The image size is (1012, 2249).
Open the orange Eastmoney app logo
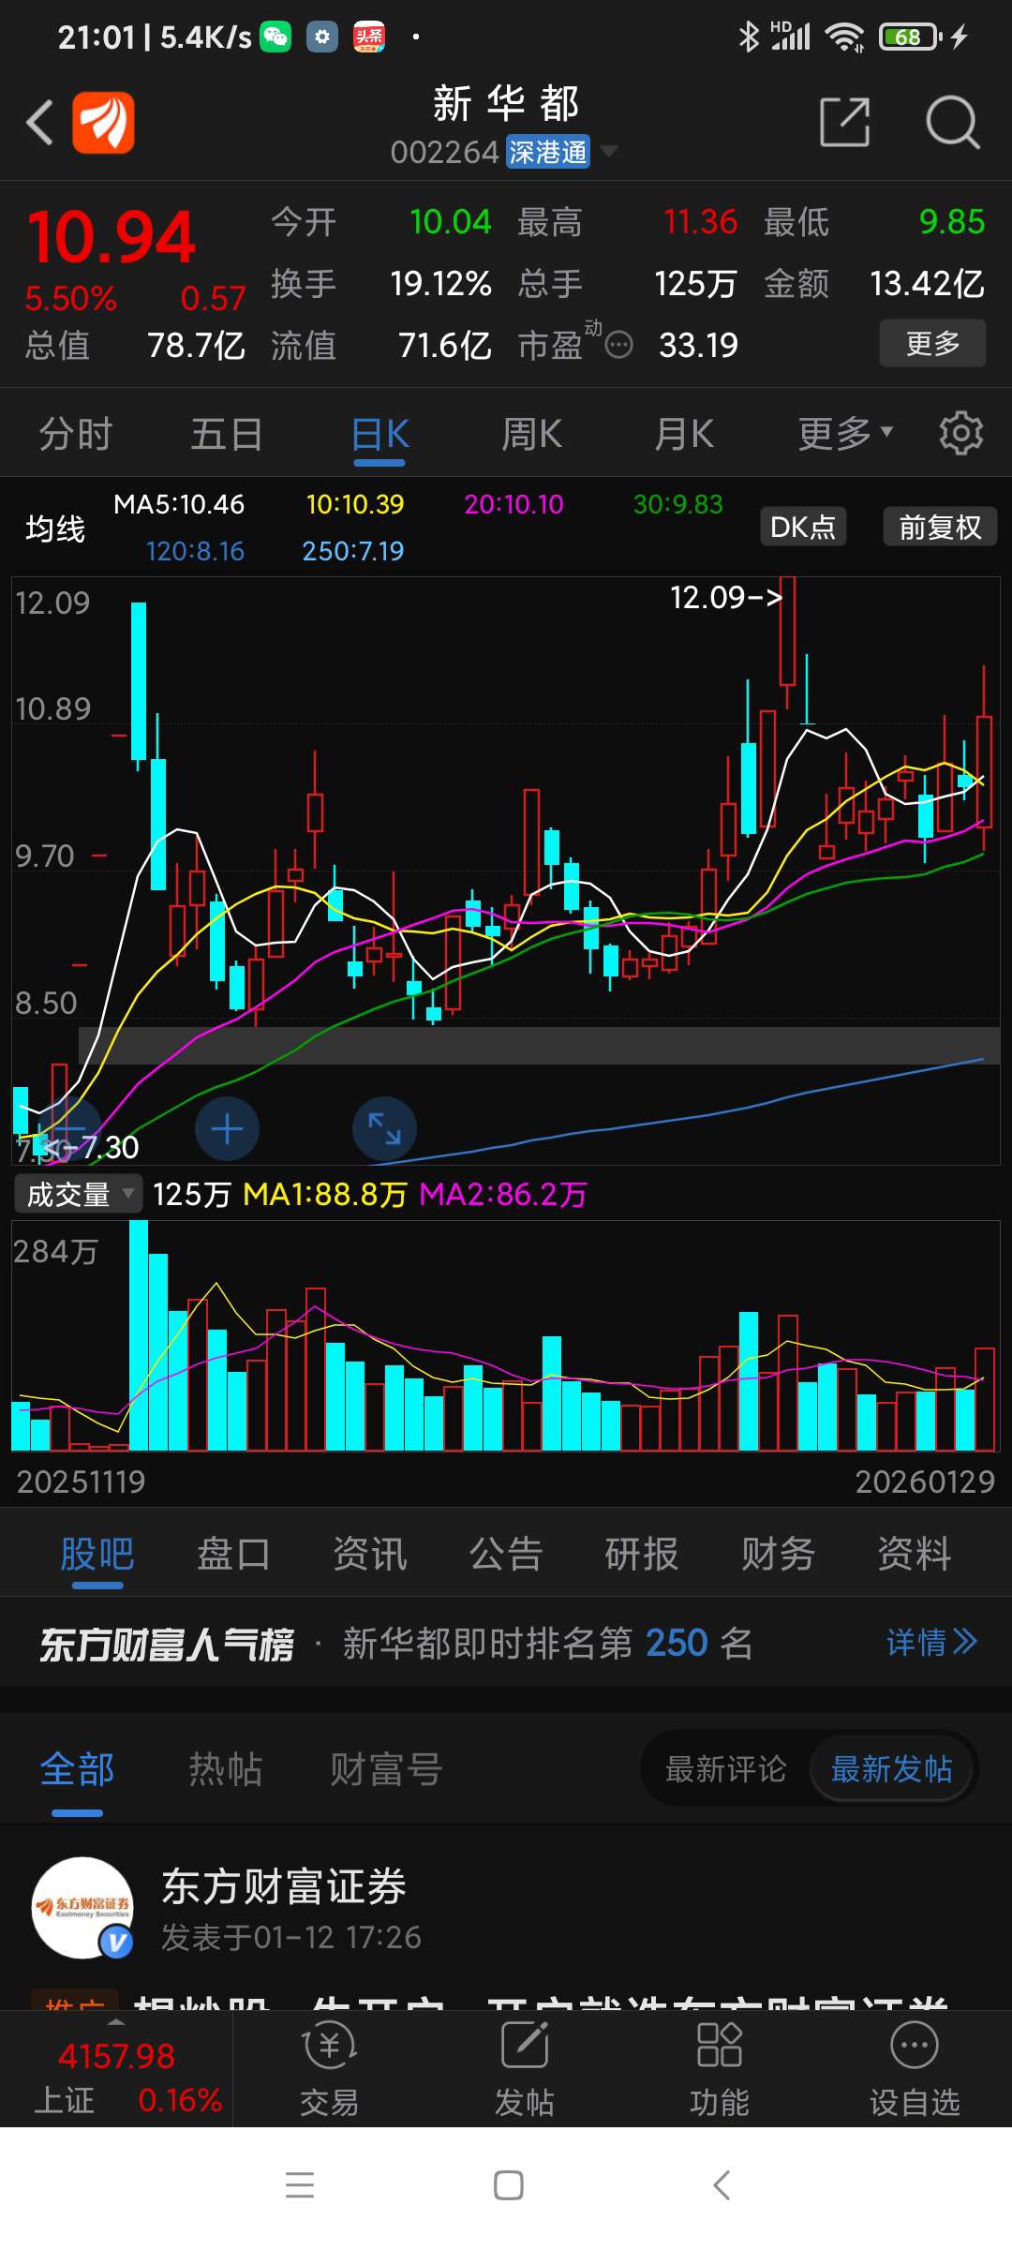104,123
